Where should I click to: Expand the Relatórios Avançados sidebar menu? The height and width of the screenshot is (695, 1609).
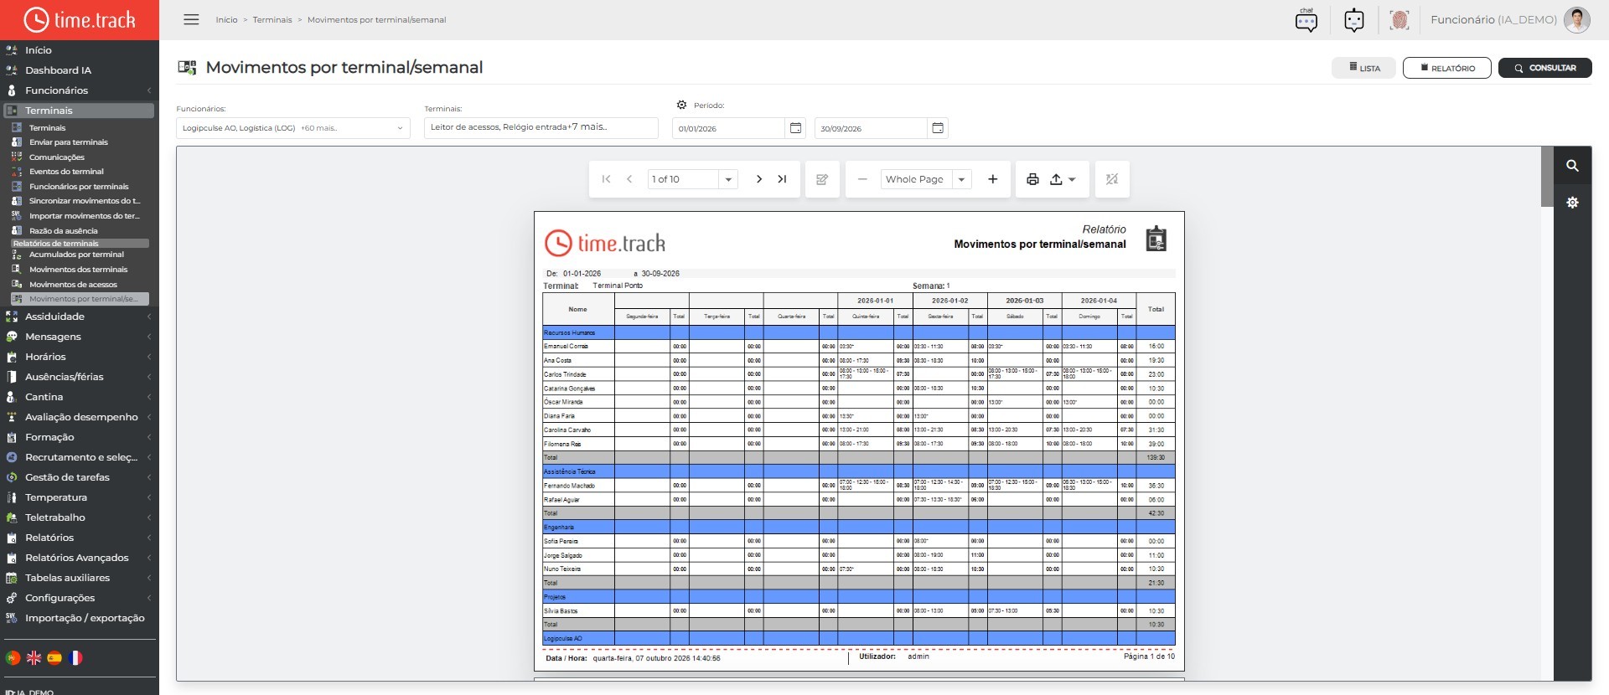(x=79, y=558)
